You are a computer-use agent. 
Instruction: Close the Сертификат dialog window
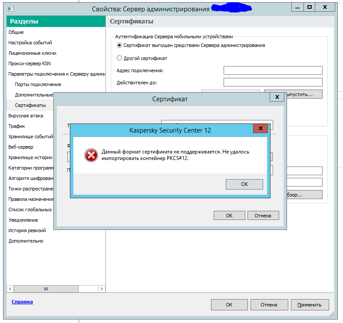point(277,97)
